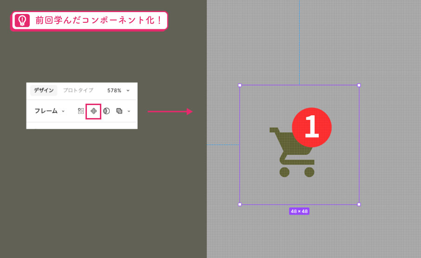Expand the zoom level chevron

tap(128, 91)
